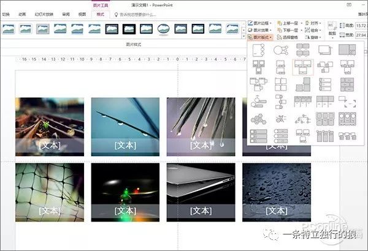Screen dimensions: 368x251
Task: Collapse the 图片版式 picture layout dropdown
Action: tap(260, 37)
